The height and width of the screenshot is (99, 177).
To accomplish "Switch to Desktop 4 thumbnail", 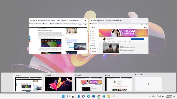I will tap(119, 84).
